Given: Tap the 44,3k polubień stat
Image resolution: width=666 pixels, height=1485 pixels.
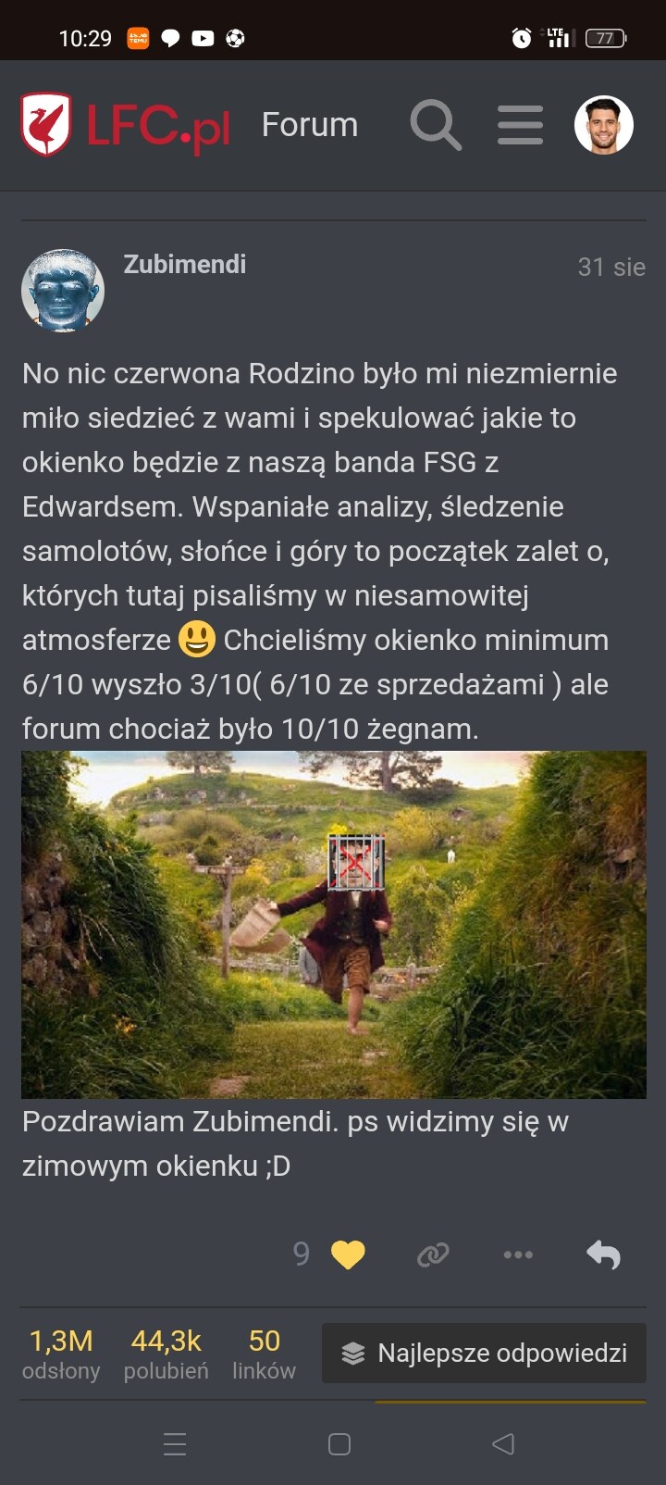Looking at the screenshot, I should (x=166, y=1354).
